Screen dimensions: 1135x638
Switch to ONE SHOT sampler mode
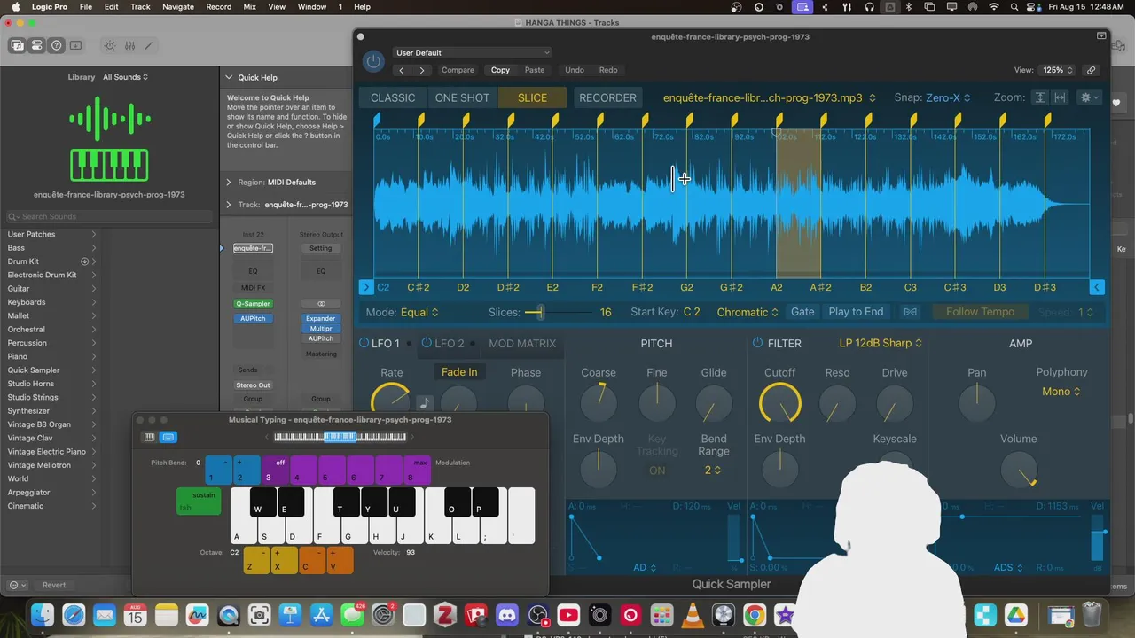click(462, 97)
